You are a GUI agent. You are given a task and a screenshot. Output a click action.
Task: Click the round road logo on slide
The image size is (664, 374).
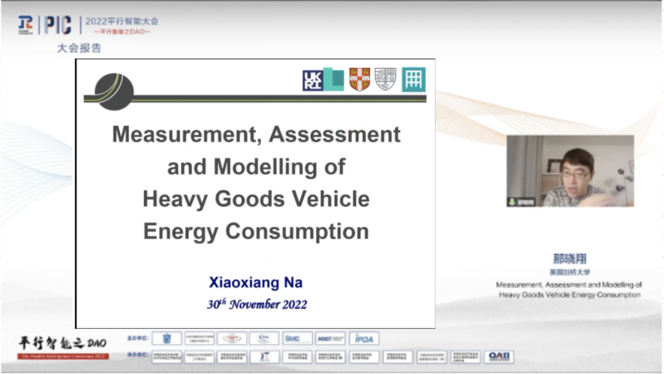115,91
